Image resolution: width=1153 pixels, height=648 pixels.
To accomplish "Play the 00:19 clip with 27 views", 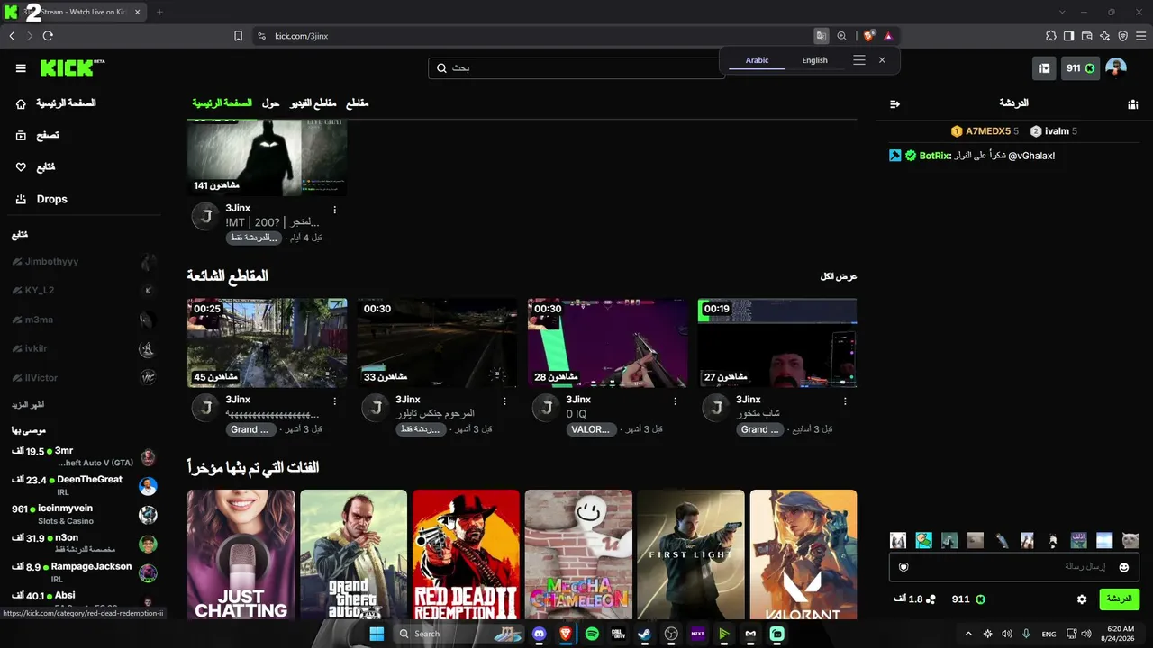I will click(777, 343).
